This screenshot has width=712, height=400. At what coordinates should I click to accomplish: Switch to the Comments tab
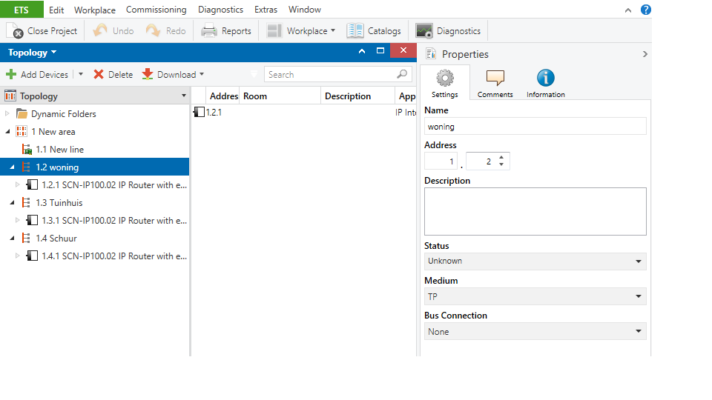495,83
